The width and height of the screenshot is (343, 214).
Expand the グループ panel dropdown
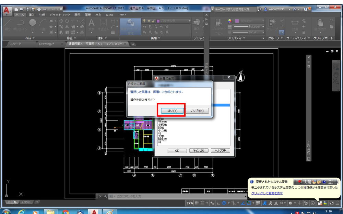click(275, 38)
